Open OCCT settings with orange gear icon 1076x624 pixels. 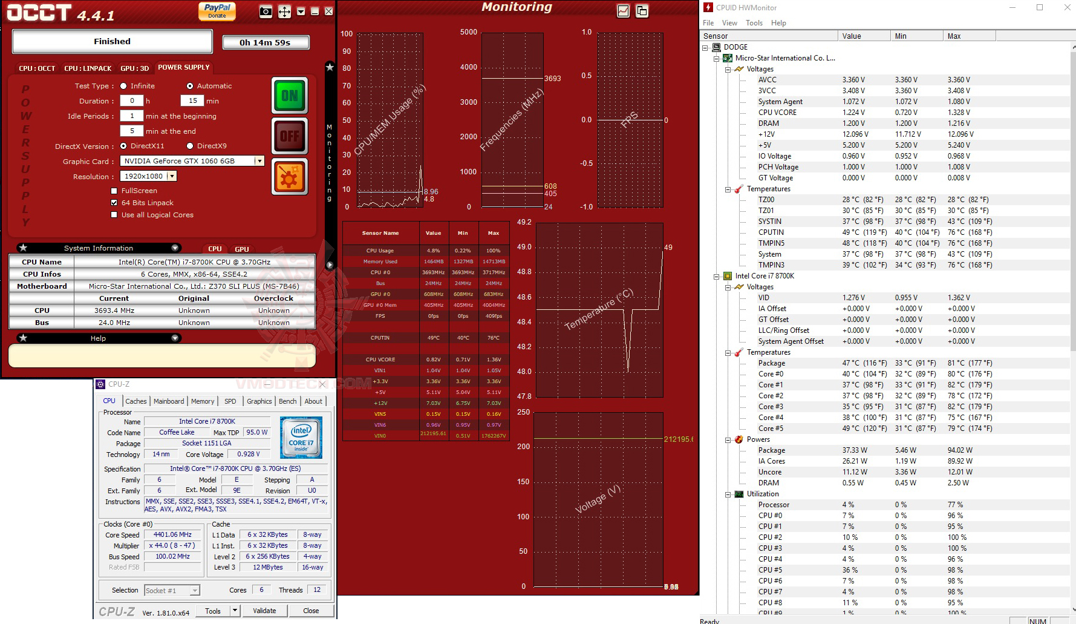pyautogui.click(x=290, y=177)
